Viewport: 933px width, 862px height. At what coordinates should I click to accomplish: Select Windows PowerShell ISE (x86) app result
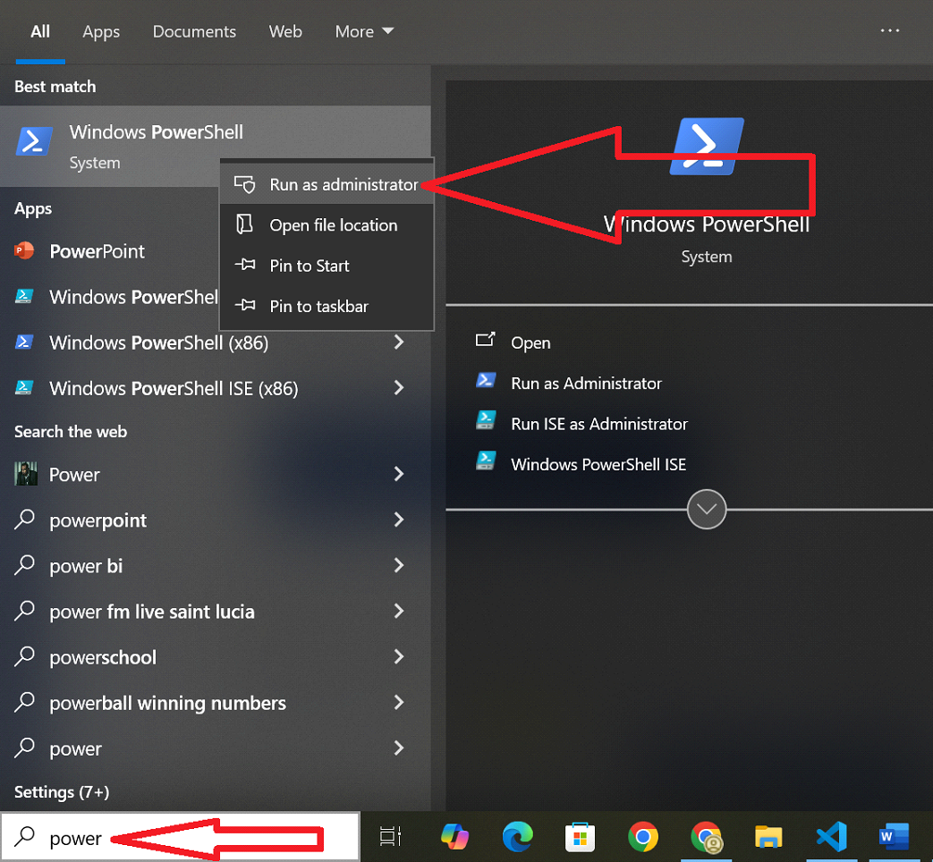coord(216,388)
